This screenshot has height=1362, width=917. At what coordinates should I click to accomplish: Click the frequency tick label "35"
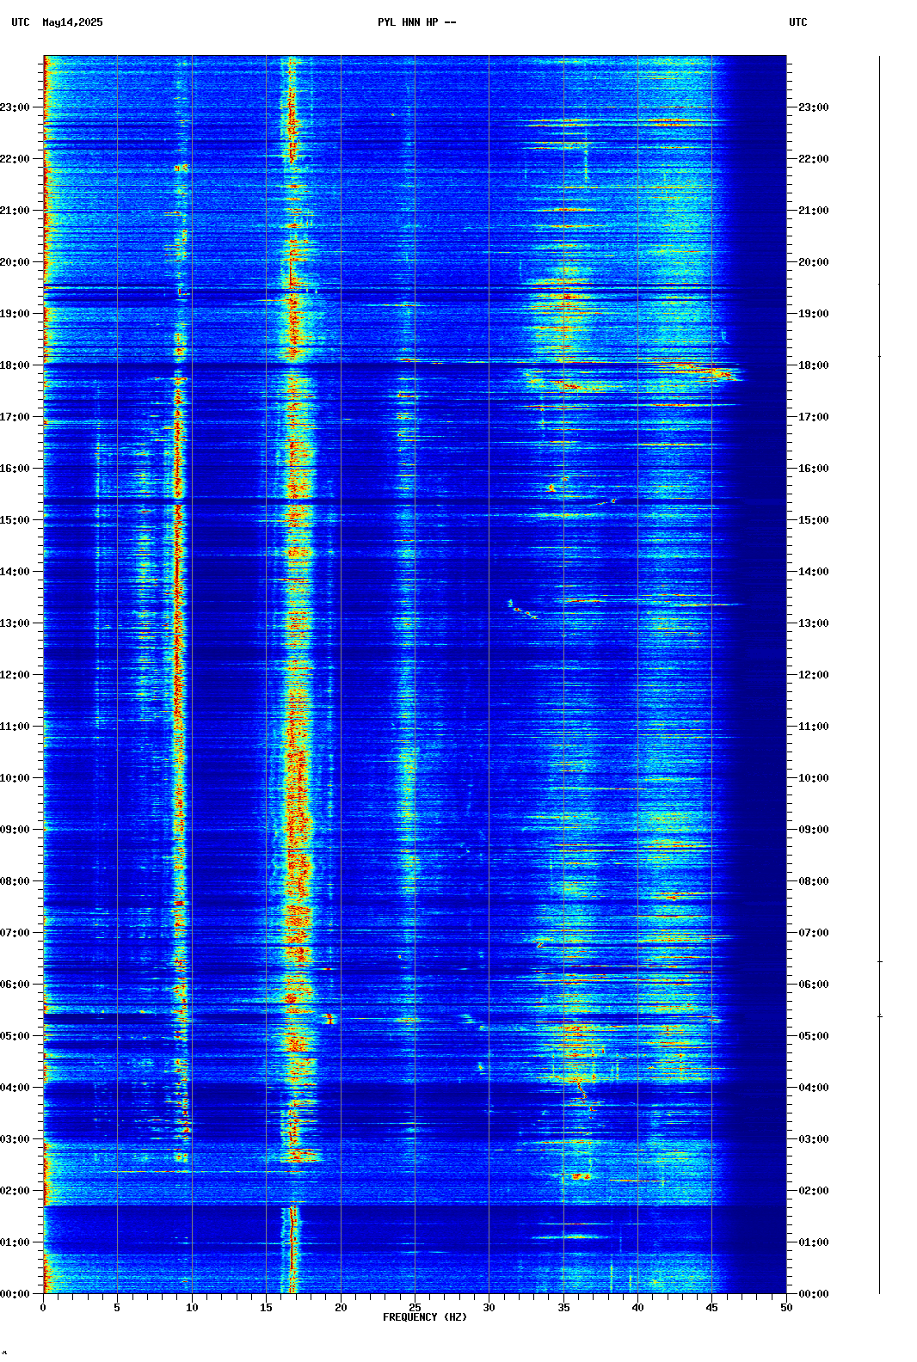pos(563,1308)
